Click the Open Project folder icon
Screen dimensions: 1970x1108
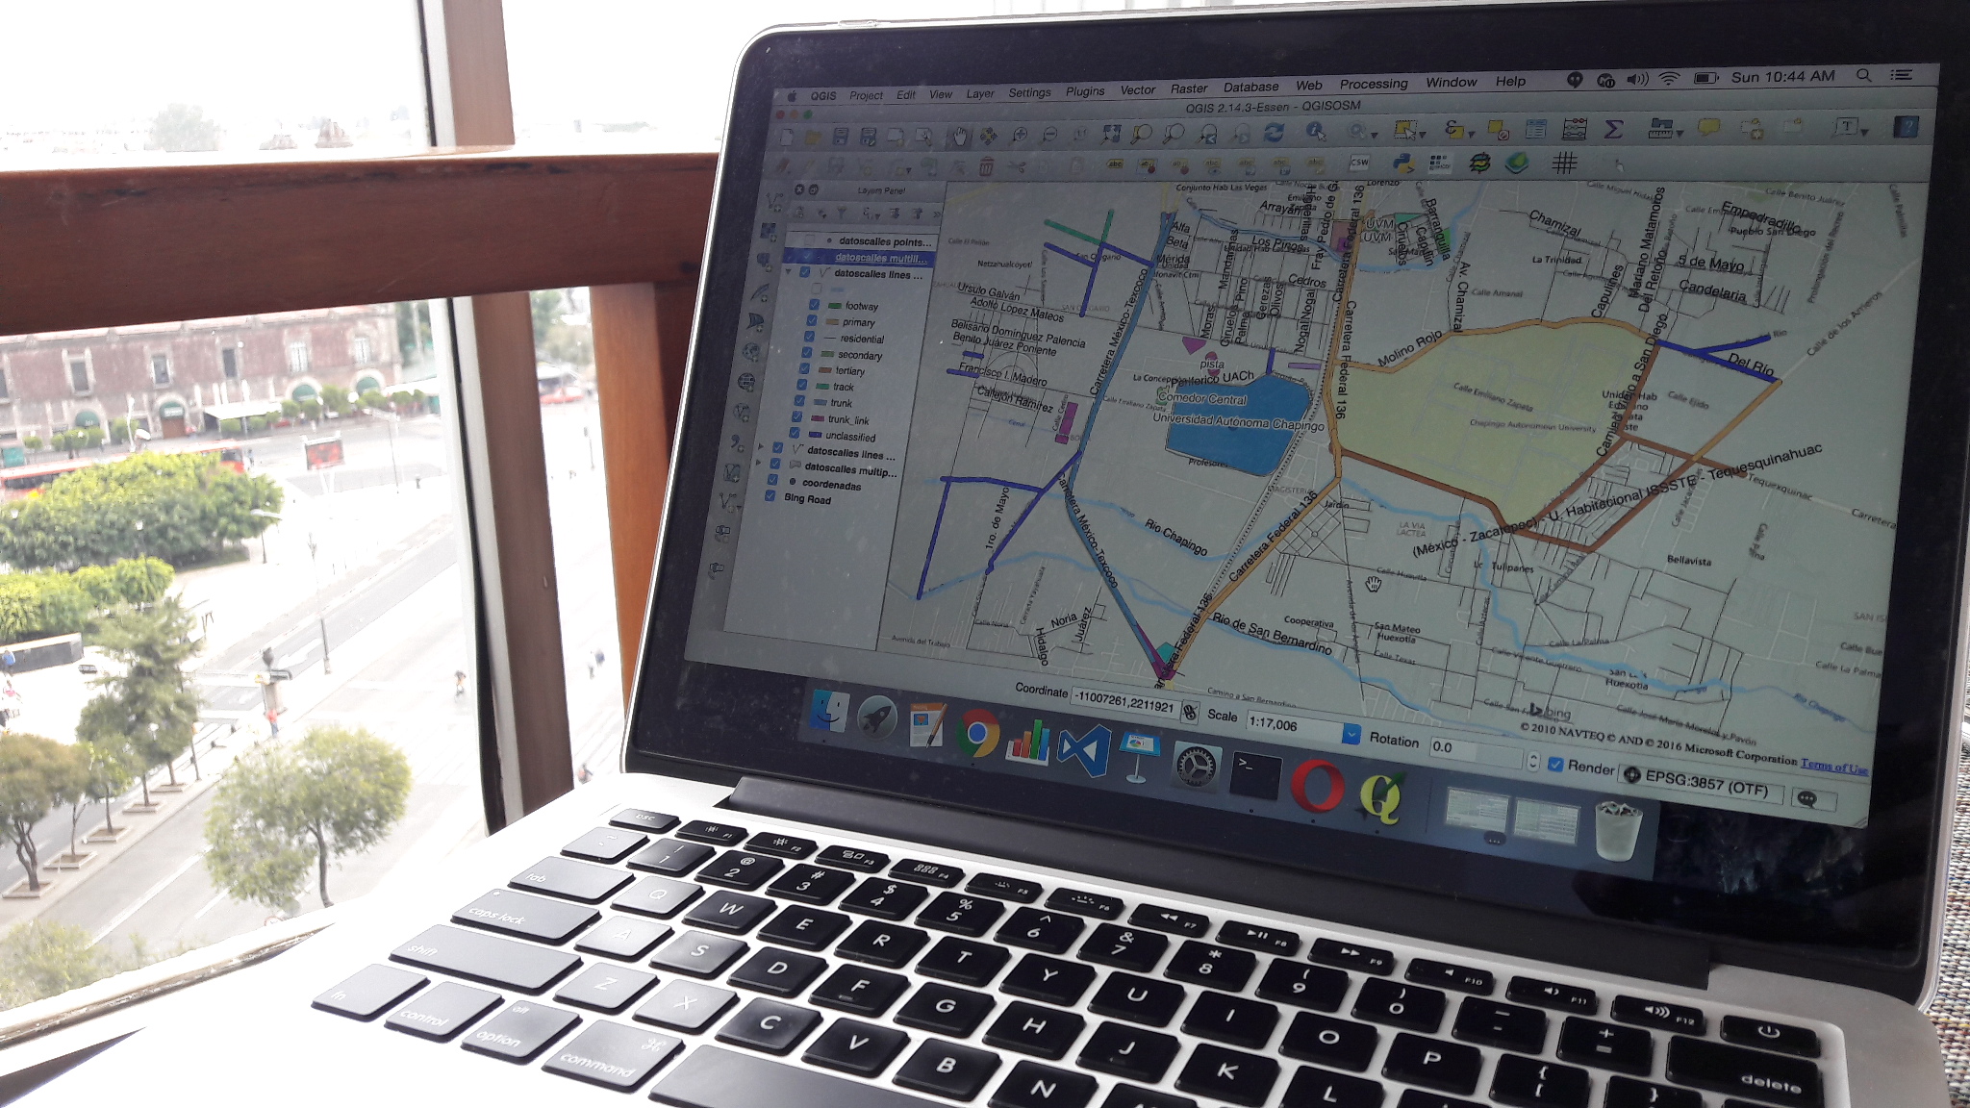pos(813,138)
